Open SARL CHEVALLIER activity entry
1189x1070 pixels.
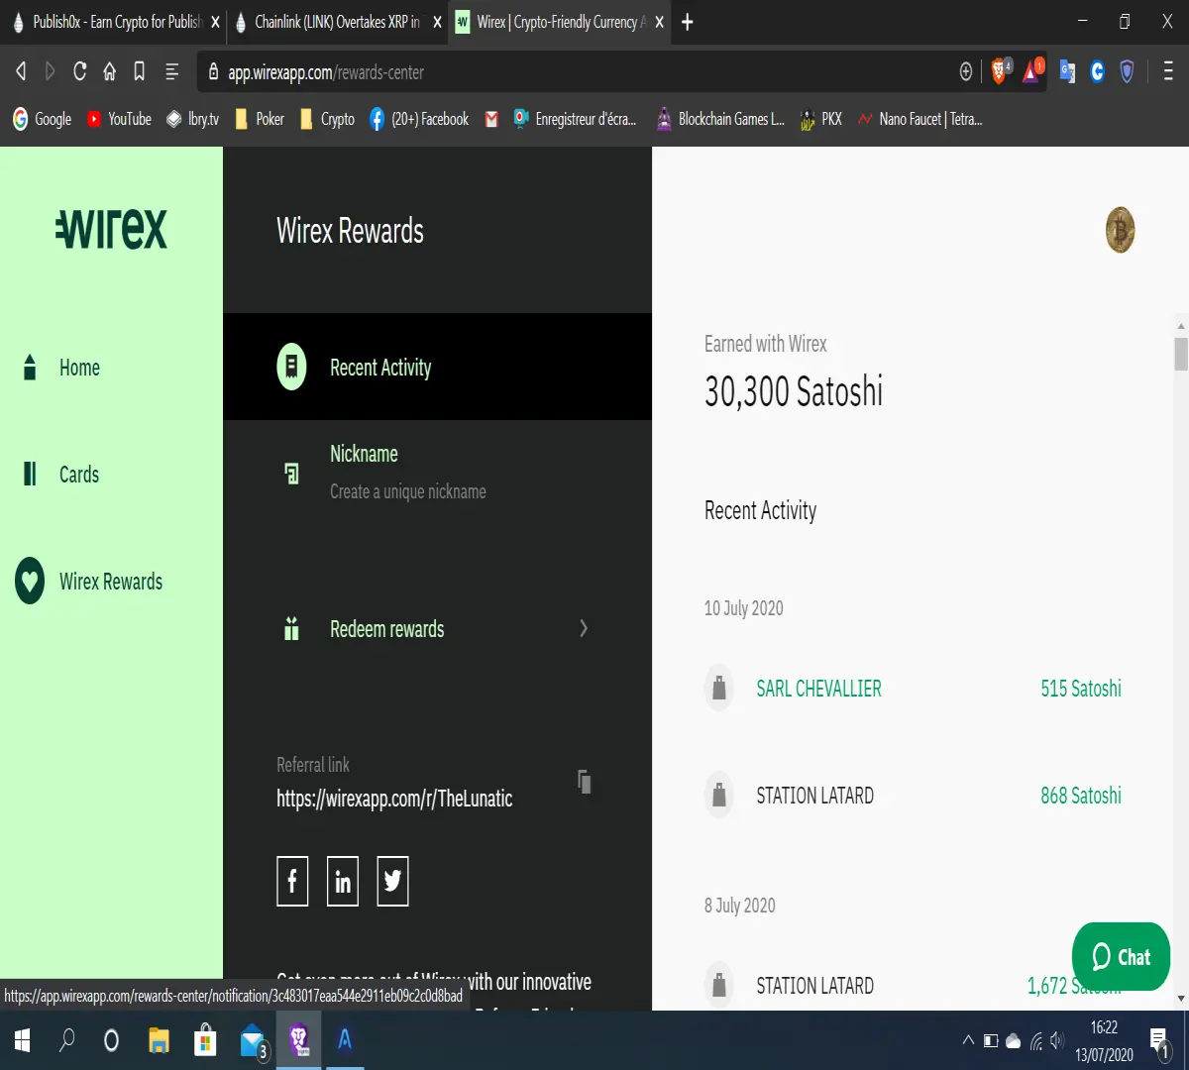point(913,689)
